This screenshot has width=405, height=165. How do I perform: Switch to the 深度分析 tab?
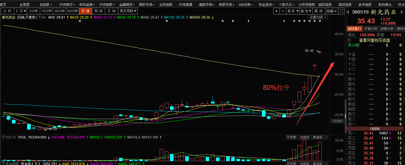click(387, 29)
